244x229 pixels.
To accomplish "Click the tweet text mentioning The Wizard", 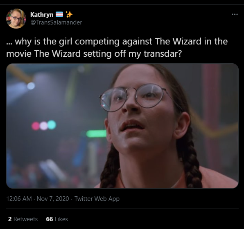I will click(x=117, y=47).
